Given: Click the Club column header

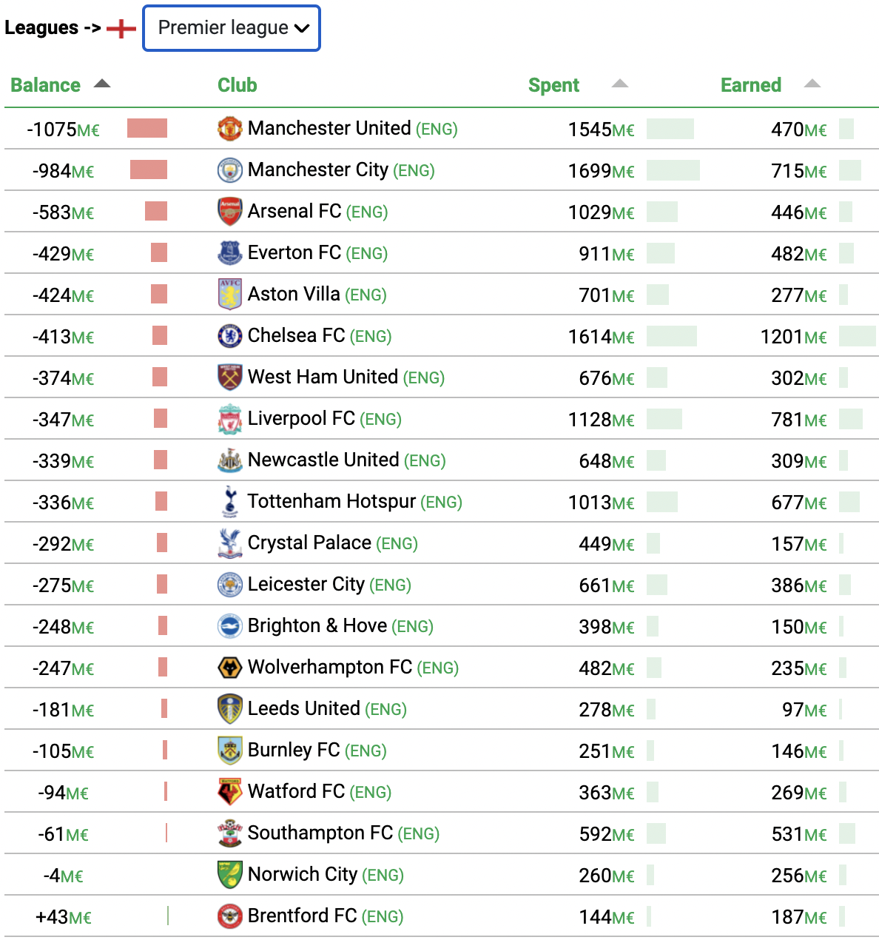Looking at the screenshot, I should point(238,85).
